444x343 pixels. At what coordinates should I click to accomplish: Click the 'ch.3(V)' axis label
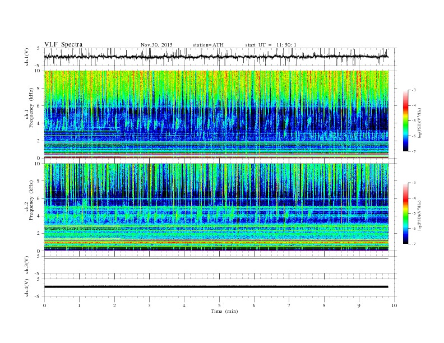(27, 265)
